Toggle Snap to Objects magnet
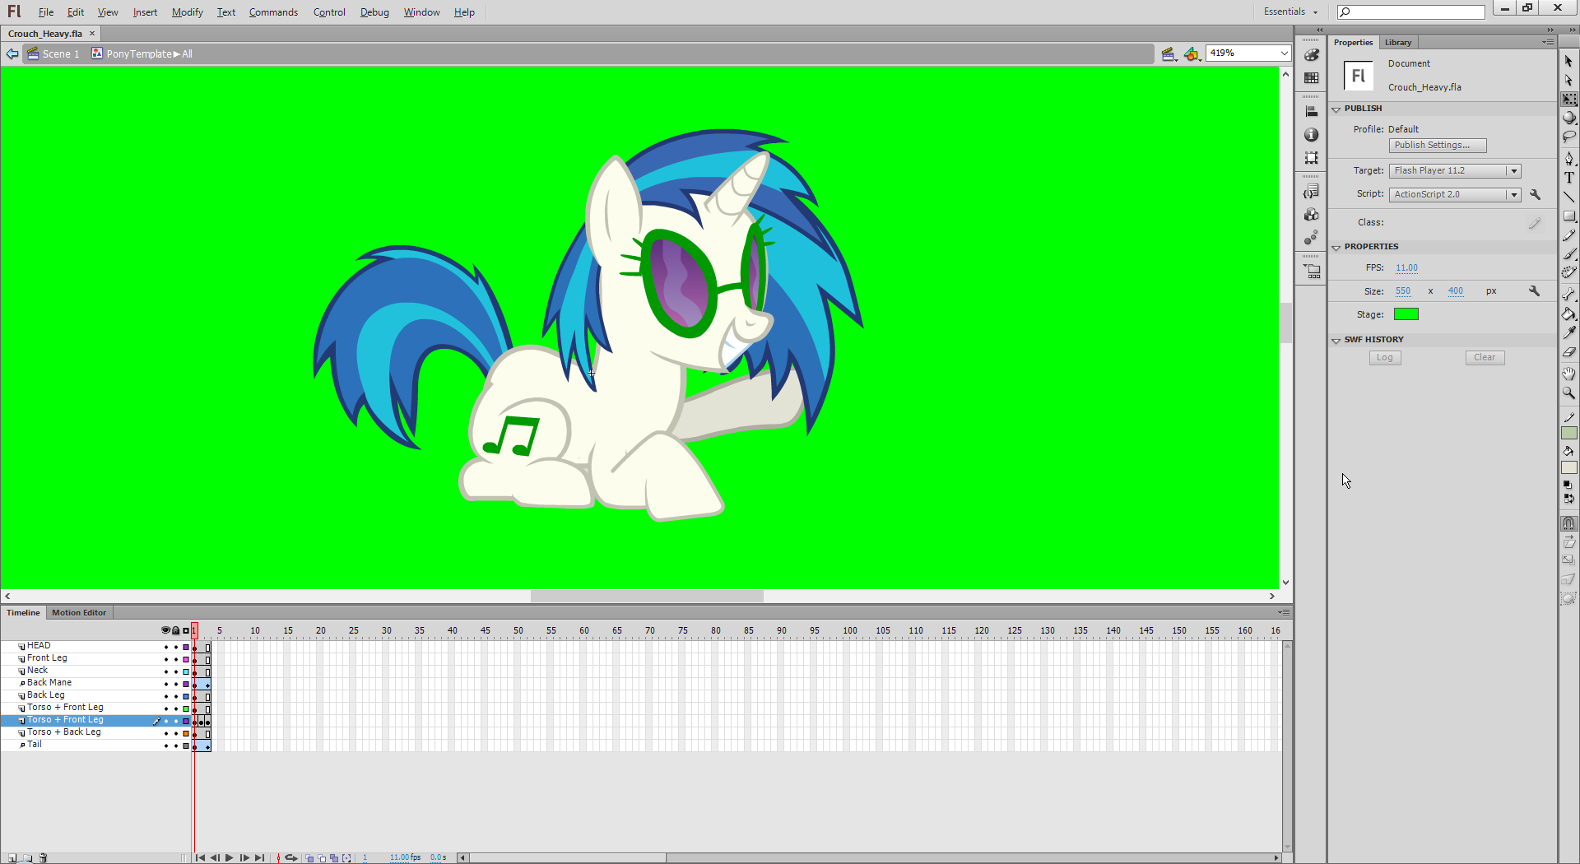The image size is (1580, 864). click(1569, 523)
